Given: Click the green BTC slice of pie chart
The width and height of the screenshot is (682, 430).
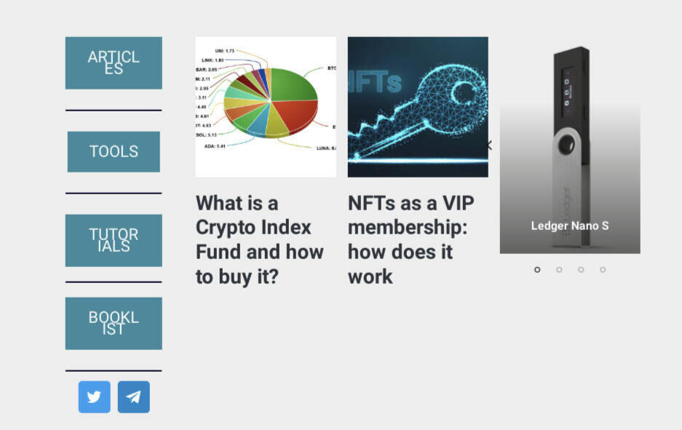Looking at the screenshot, I should [293, 84].
